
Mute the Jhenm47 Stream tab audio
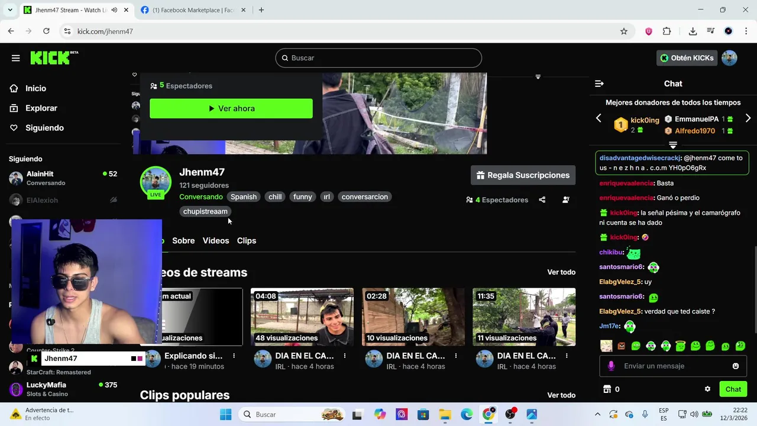(x=114, y=10)
